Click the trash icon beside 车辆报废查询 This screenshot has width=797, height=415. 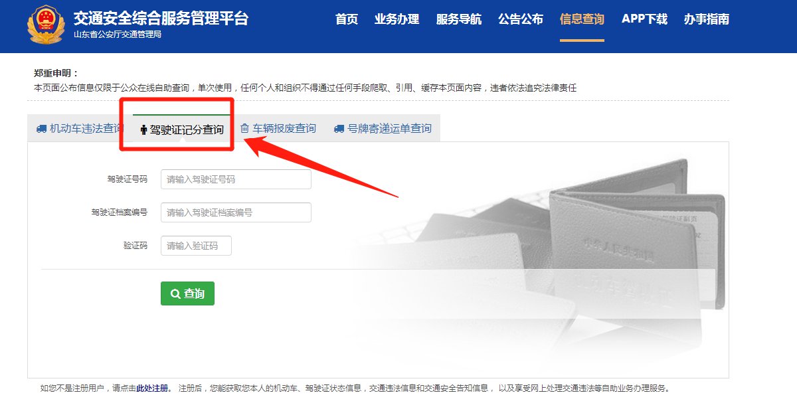(244, 129)
